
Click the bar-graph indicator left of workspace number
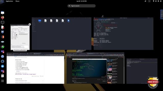[145, 1]
